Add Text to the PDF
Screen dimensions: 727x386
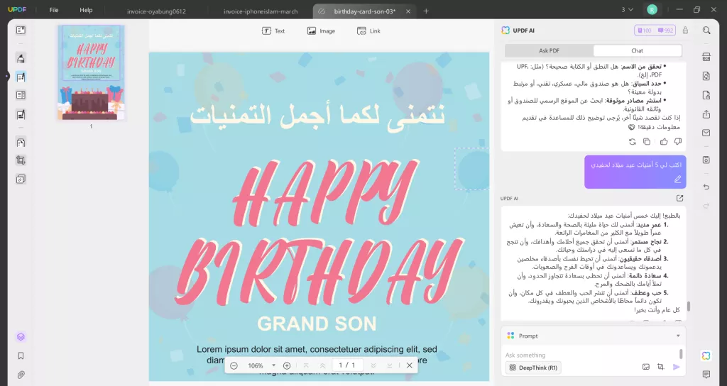273,31
